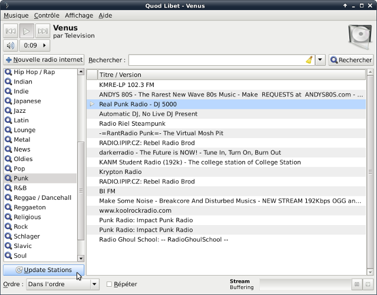This screenshot has height=295, width=377.
Task: Click the stream buffering progress bar
Action: (305, 284)
